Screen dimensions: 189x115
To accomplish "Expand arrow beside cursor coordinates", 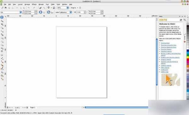I will point(16,110).
